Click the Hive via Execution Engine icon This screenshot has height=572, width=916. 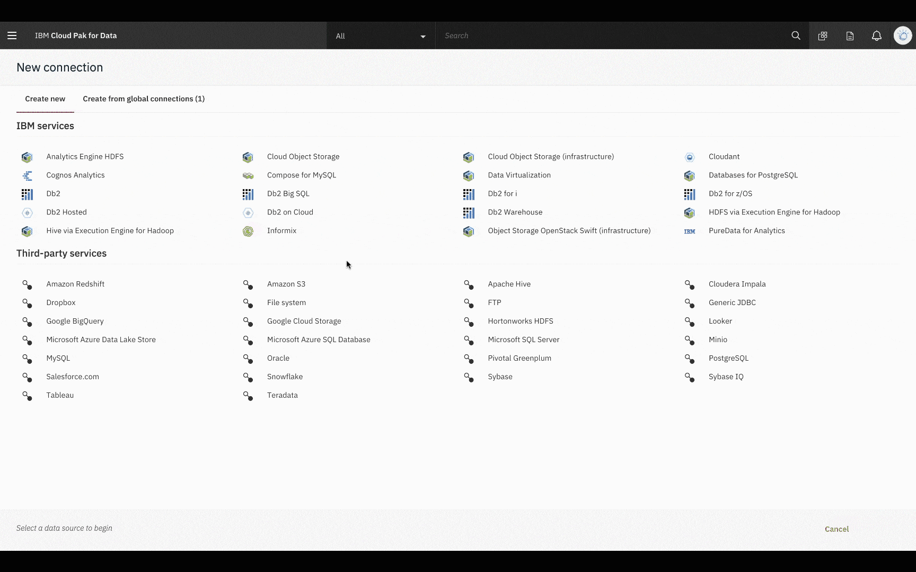click(27, 231)
